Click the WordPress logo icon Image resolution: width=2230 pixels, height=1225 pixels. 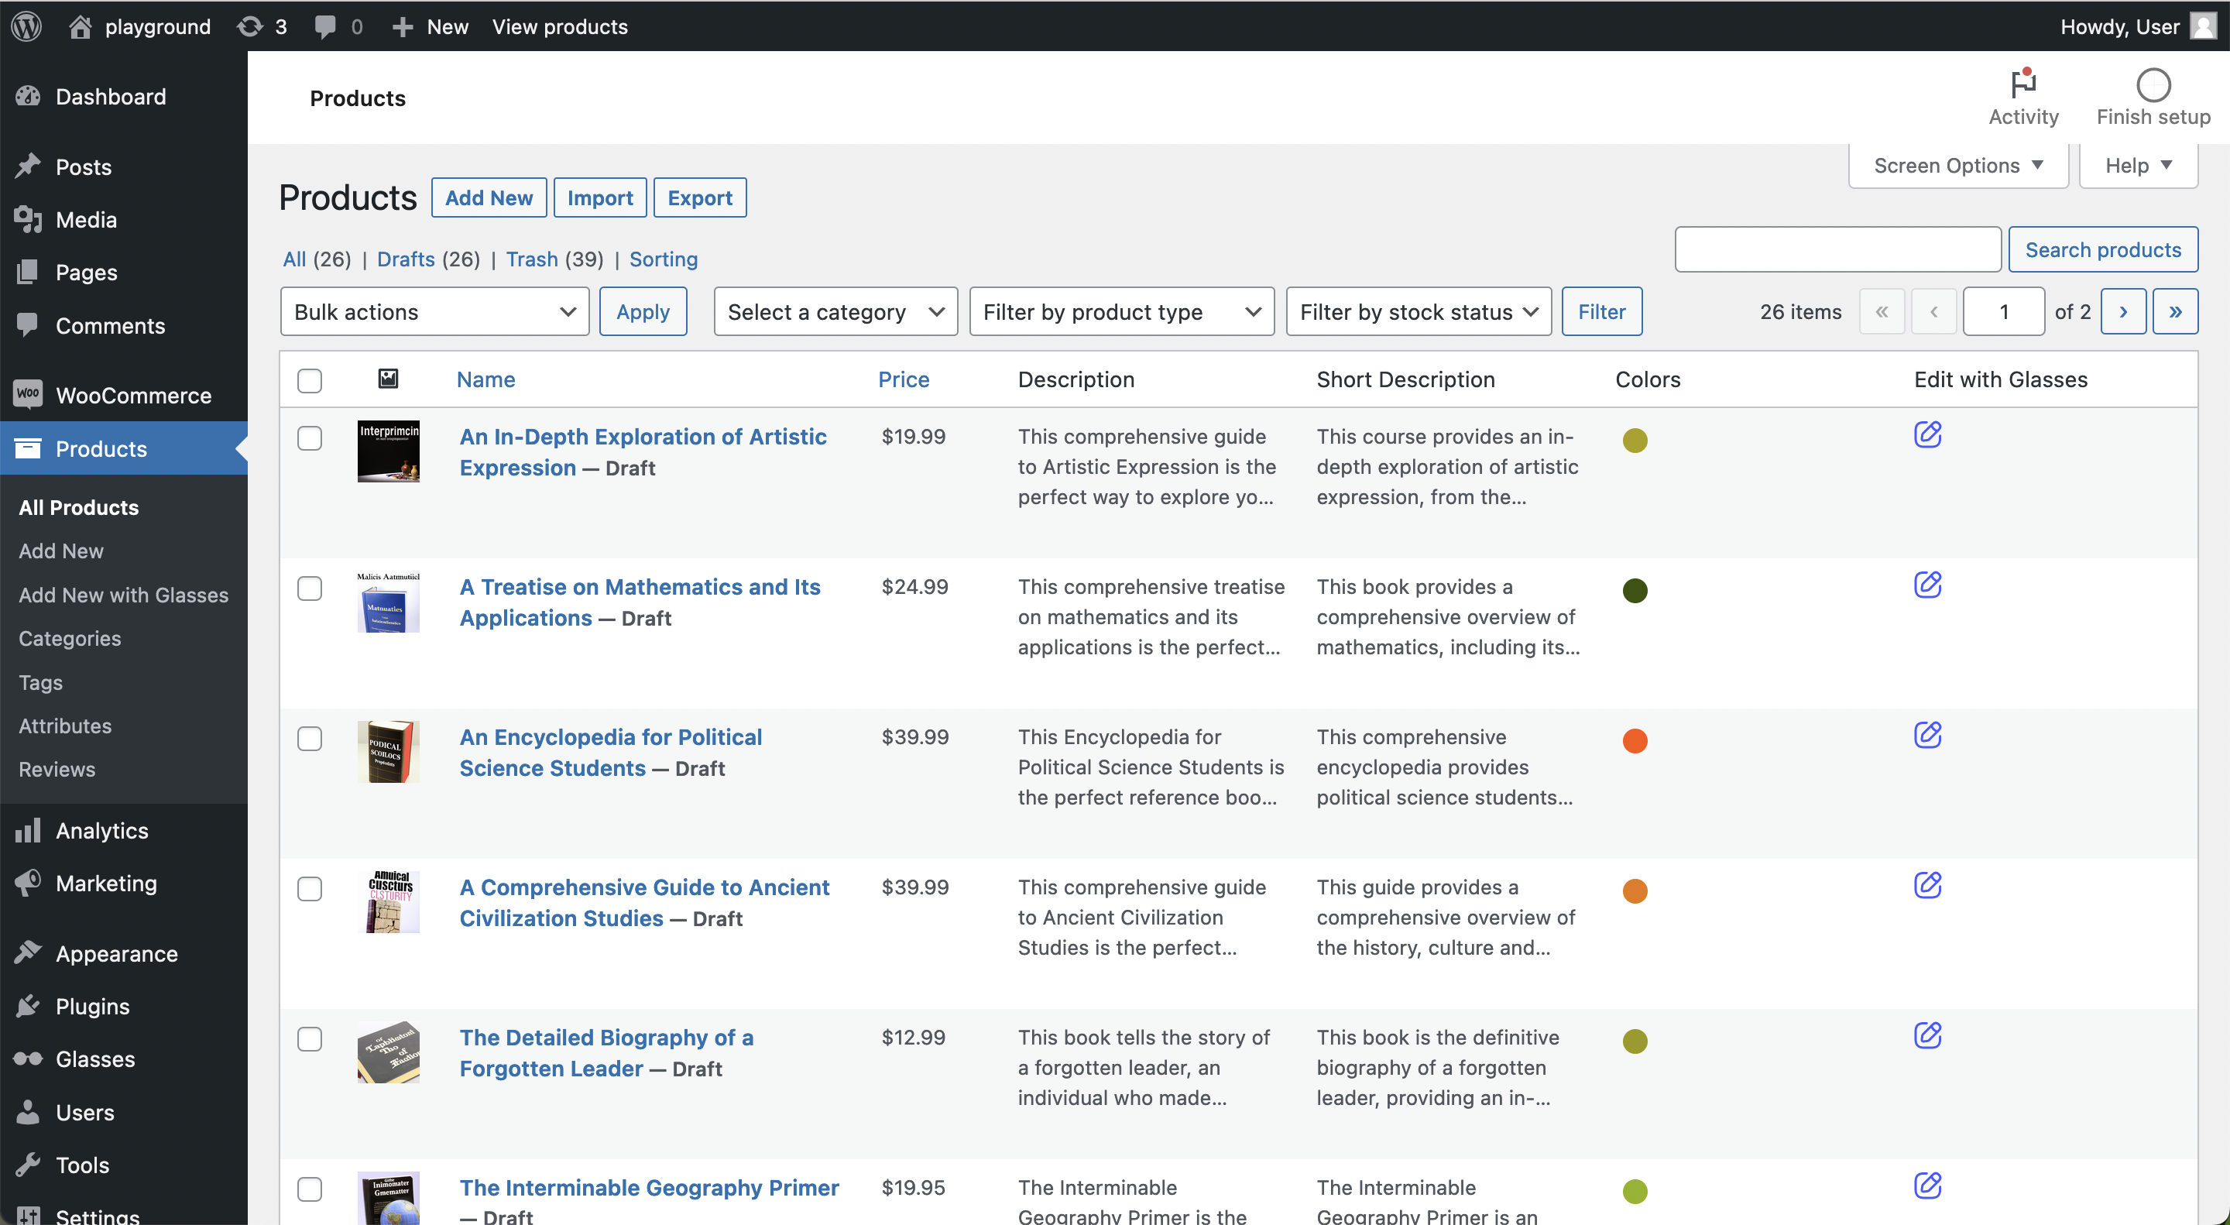point(27,26)
